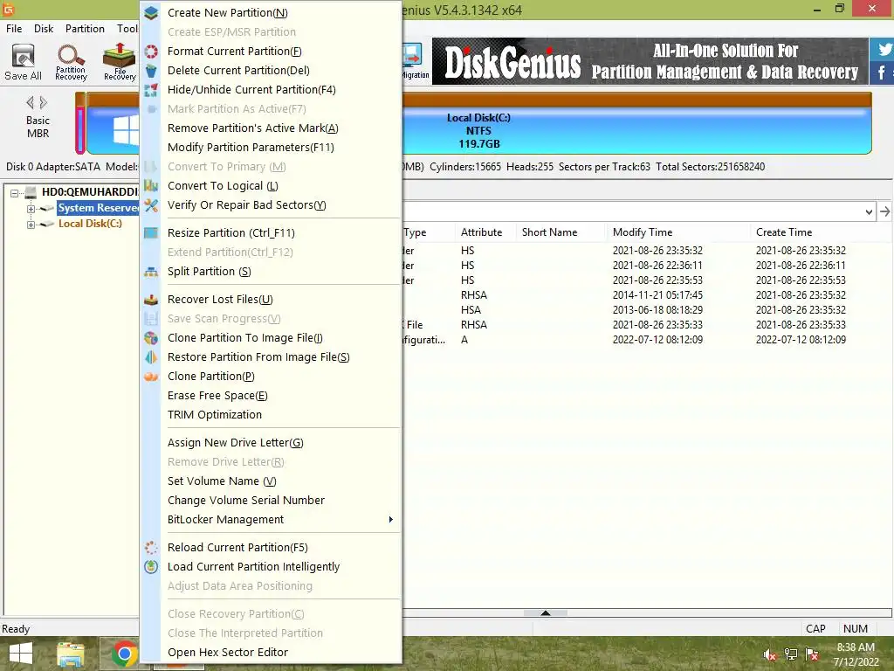The width and height of the screenshot is (894, 671).
Task: Click the Clone Partition icon
Action: pos(151,377)
